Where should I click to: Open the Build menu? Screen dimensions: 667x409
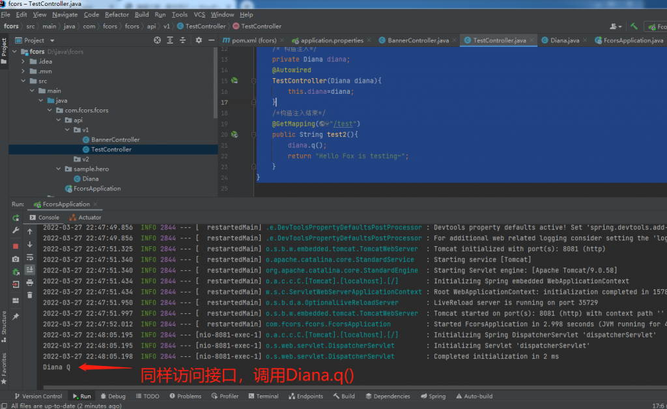(x=141, y=14)
